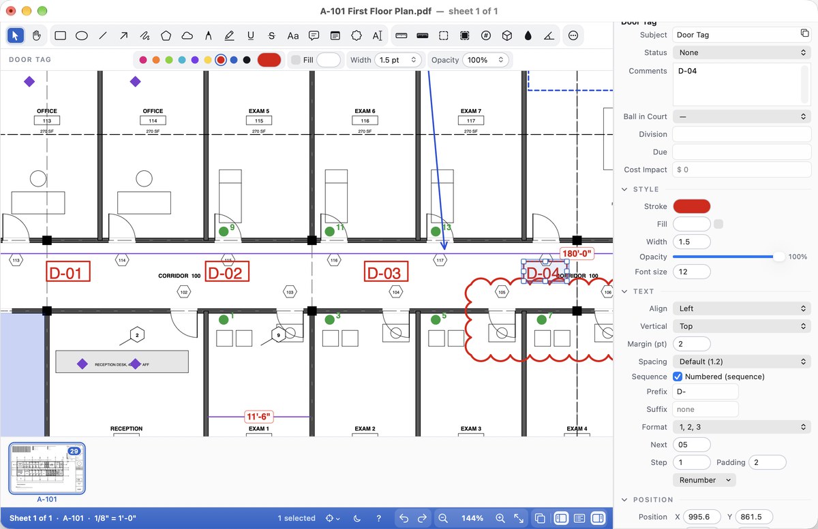
Task: Pick the polygon markup tool
Action: (166, 35)
